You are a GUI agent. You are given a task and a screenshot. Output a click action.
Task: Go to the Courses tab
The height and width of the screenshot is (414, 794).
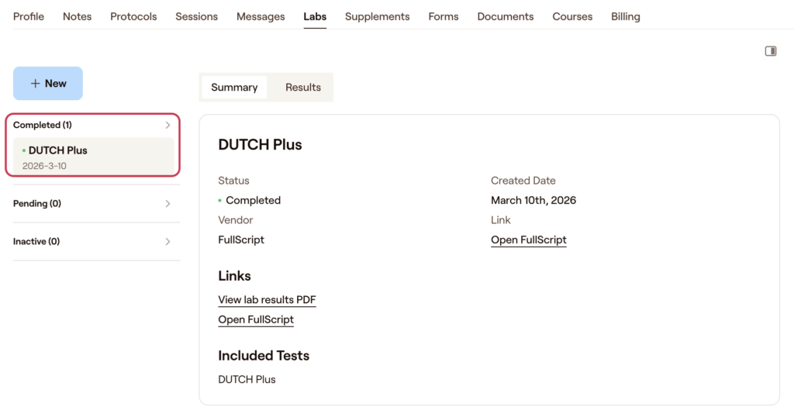pos(572,16)
